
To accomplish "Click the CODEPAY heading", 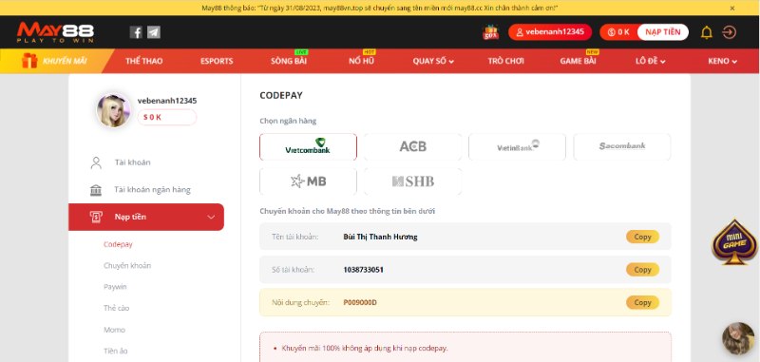I will coord(281,95).
